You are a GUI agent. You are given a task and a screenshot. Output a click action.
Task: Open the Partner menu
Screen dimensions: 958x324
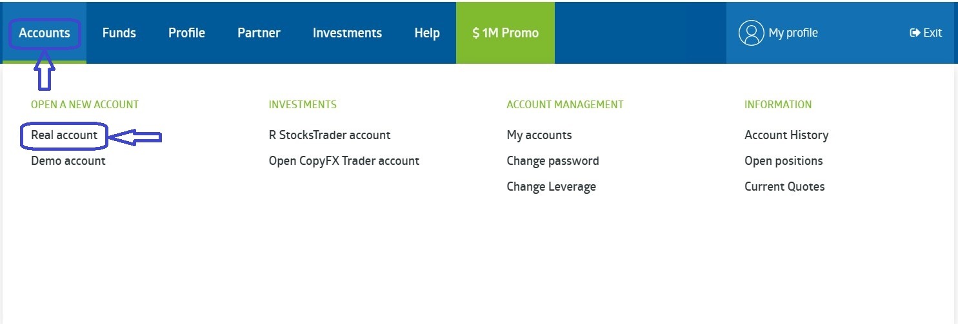pyautogui.click(x=259, y=33)
